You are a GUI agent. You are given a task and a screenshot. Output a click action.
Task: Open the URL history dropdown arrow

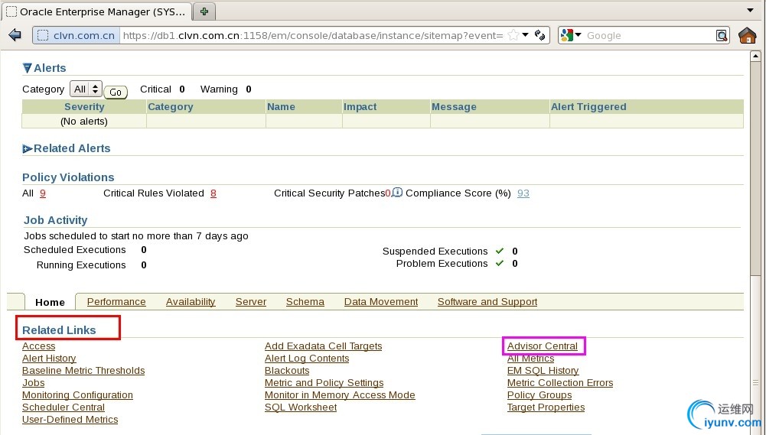(x=526, y=34)
